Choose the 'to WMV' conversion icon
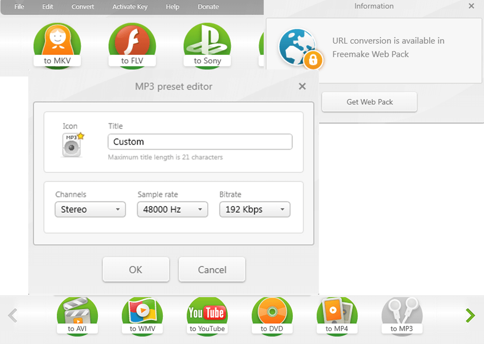Viewport: 484px width, 344px height. 142,315
